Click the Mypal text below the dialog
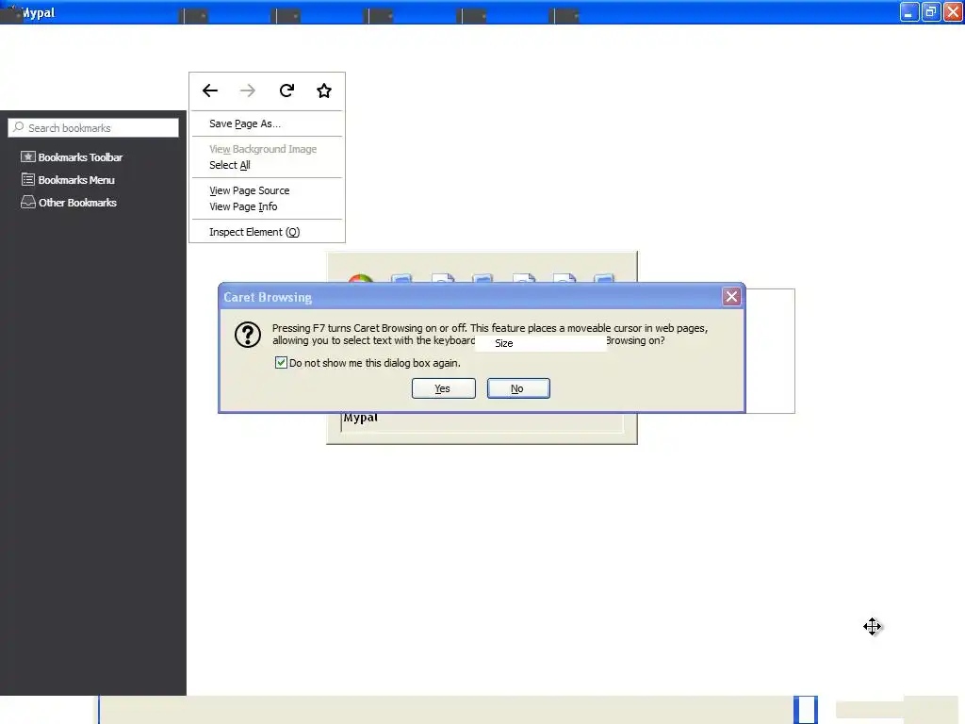965x724 pixels. tap(361, 418)
